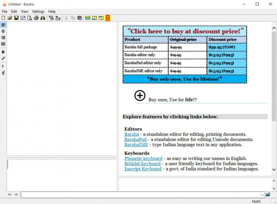Viewport: 277px width, 204px height.
Task: Print the current document
Action: pos(35,18)
